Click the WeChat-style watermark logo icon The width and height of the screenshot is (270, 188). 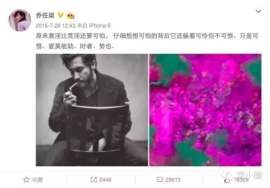227,175
